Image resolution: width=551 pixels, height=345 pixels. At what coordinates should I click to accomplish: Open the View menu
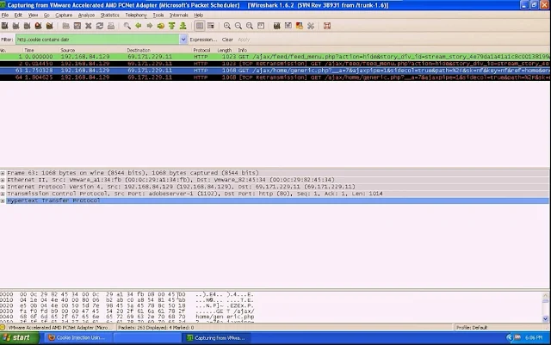click(33, 15)
